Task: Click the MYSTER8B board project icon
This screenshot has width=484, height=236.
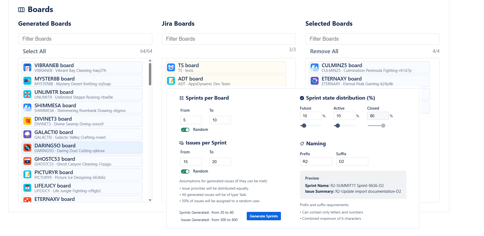Action: (x=27, y=81)
